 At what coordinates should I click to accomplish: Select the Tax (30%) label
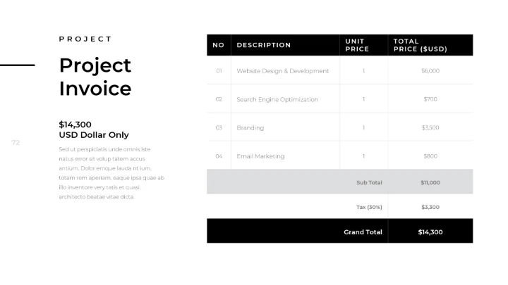point(369,207)
